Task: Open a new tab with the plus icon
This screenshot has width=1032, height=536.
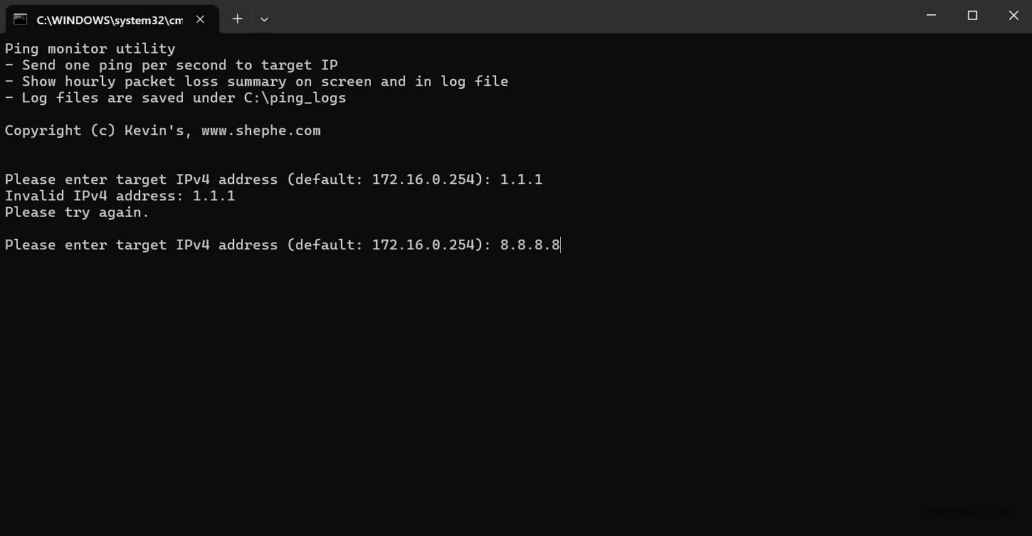Action: (237, 19)
